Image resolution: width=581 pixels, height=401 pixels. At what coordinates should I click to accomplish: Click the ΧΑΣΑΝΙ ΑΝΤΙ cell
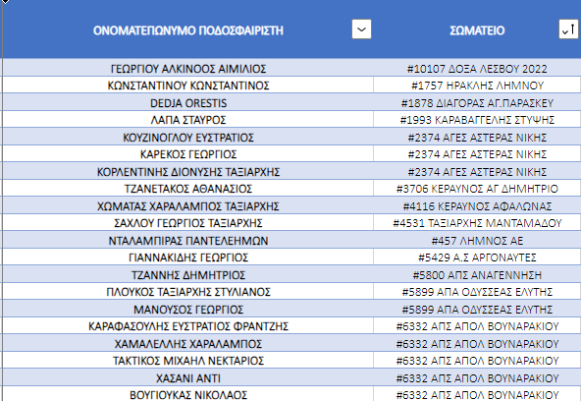click(x=187, y=377)
